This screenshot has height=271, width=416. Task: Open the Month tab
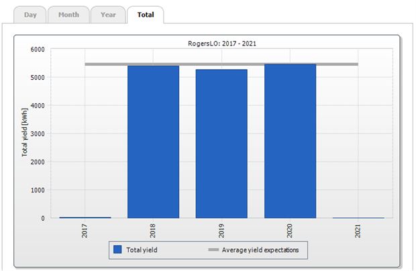coord(68,15)
